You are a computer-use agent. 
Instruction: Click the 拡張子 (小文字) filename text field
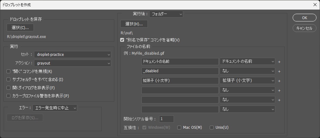(x=180, y=81)
